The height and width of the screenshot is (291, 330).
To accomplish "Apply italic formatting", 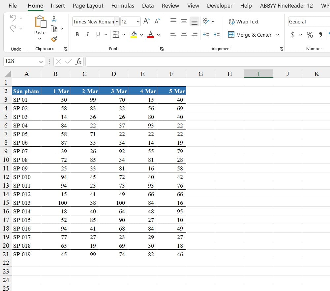I will click(x=87, y=34).
